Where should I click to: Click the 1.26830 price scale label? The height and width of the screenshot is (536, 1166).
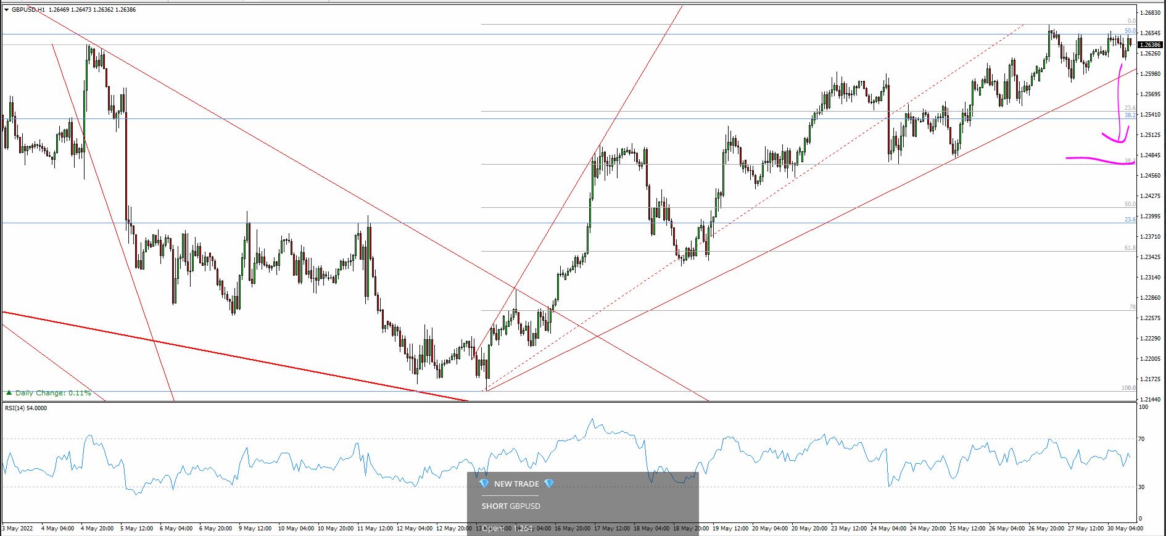[1151, 13]
